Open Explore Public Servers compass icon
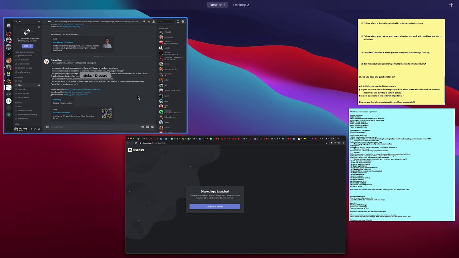This screenshot has width=459, height=258. [x=9, y=115]
